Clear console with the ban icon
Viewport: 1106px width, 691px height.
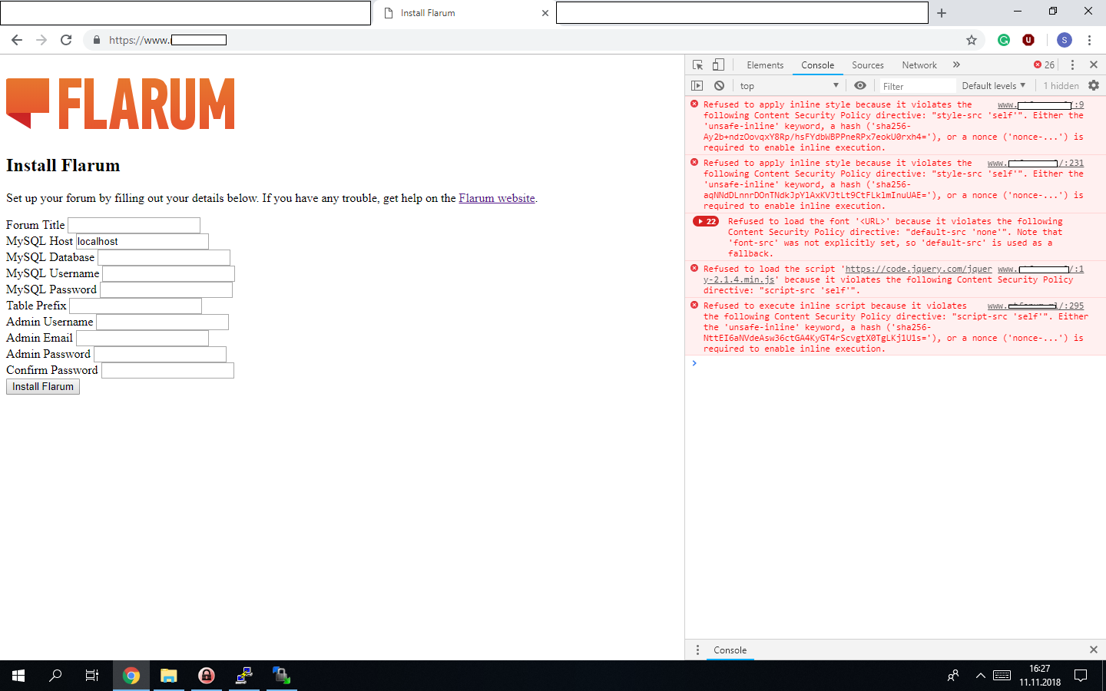pyautogui.click(x=719, y=86)
